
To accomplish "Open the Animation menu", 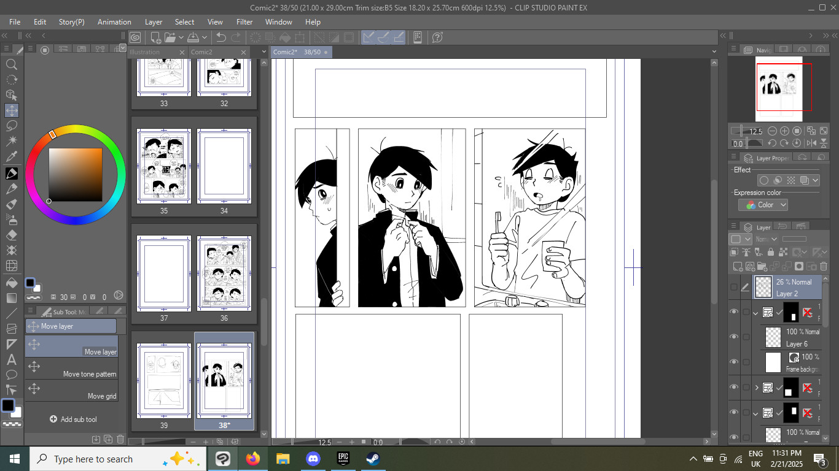I will click(114, 21).
